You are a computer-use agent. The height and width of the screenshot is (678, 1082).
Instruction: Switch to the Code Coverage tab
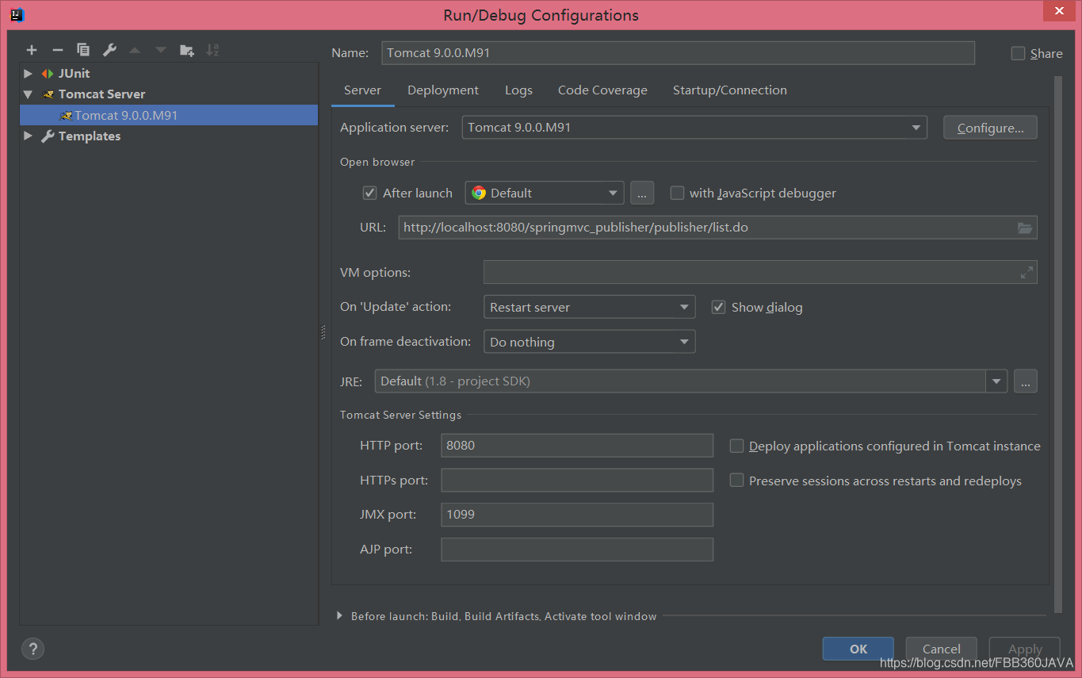pos(602,90)
